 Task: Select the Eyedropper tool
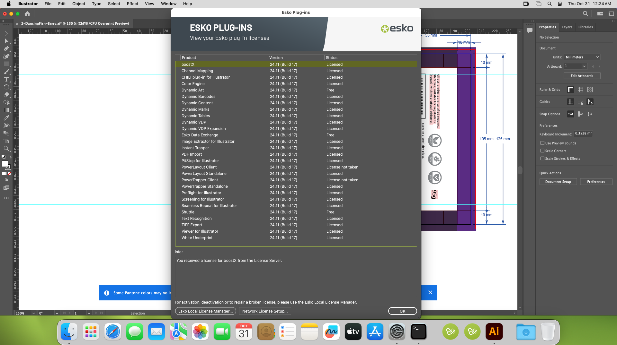click(6, 118)
